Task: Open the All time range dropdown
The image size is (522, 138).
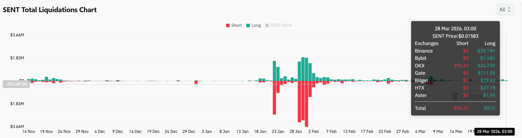Action: pos(505,10)
